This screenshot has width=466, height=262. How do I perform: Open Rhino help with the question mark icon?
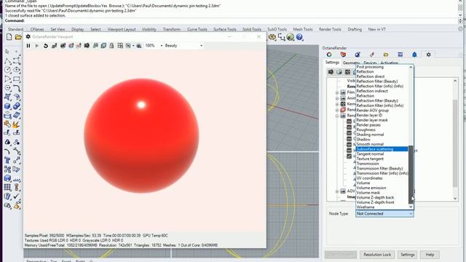coord(299,37)
